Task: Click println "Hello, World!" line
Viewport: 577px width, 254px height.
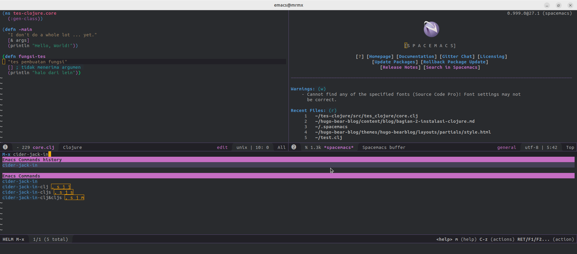Action: [x=43, y=46]
